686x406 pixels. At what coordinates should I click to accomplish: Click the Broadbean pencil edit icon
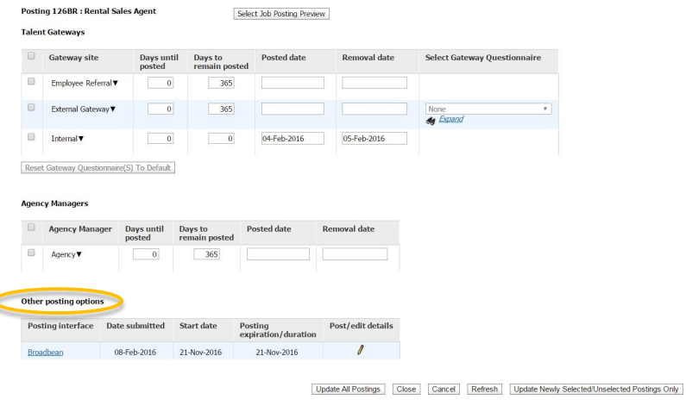[361, 350]
